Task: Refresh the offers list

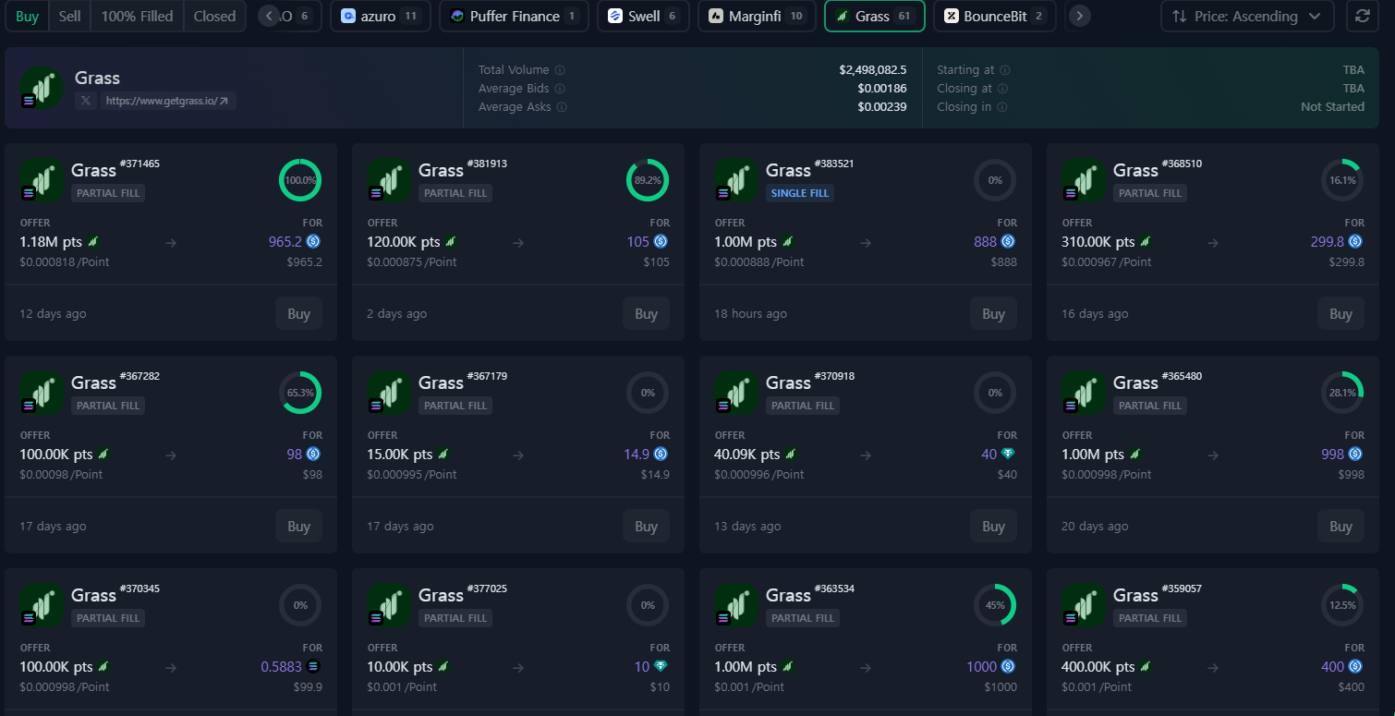Action: pyautogui.click(x=1362, y=16)
